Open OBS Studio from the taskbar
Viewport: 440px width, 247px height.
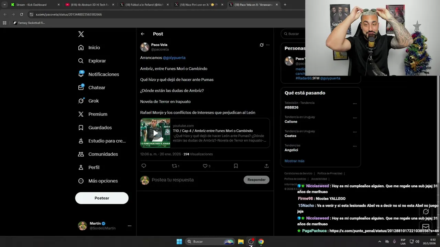tap(251, 242)
